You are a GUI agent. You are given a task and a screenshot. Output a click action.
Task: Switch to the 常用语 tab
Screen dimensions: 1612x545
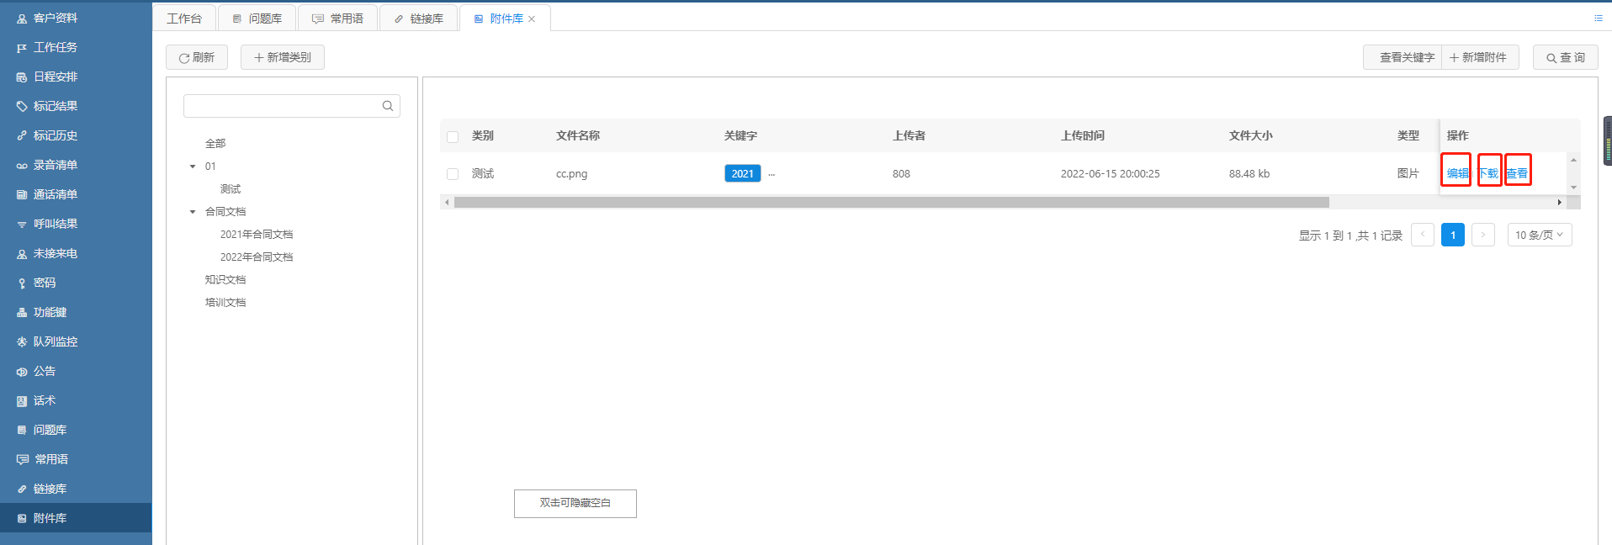(337, 19)
